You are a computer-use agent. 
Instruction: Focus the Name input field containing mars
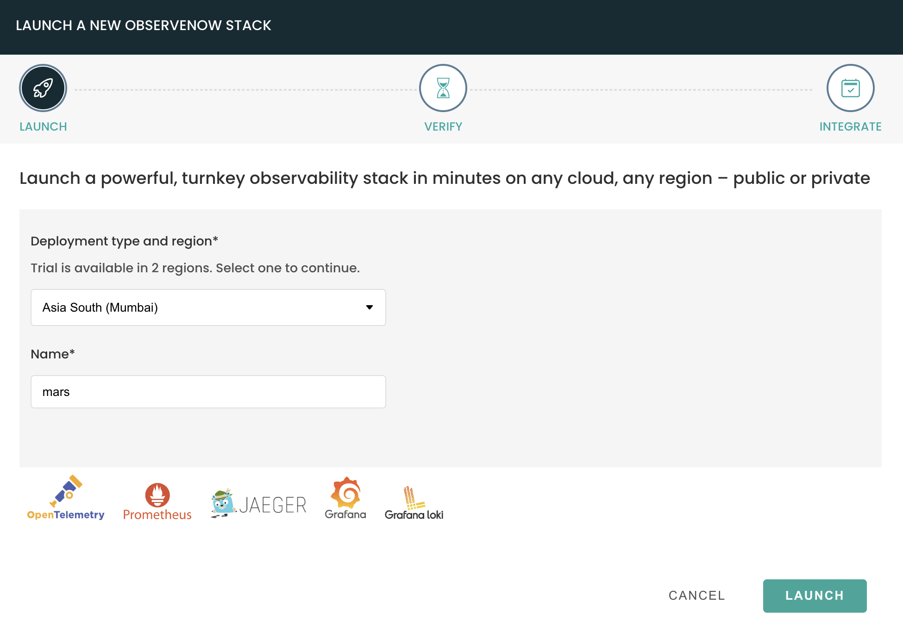click(x=208, y=392)
